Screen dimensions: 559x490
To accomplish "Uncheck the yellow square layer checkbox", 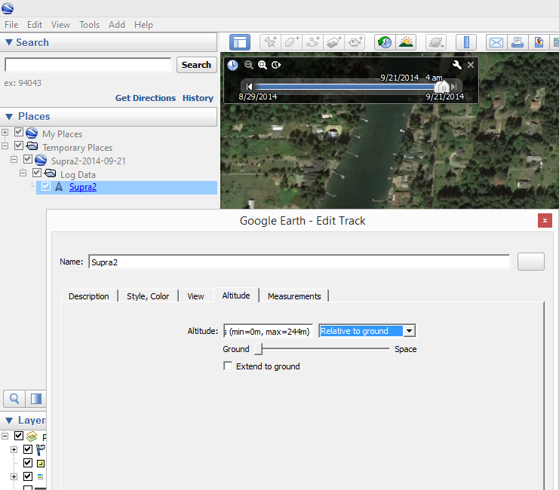I will (28, 463).
